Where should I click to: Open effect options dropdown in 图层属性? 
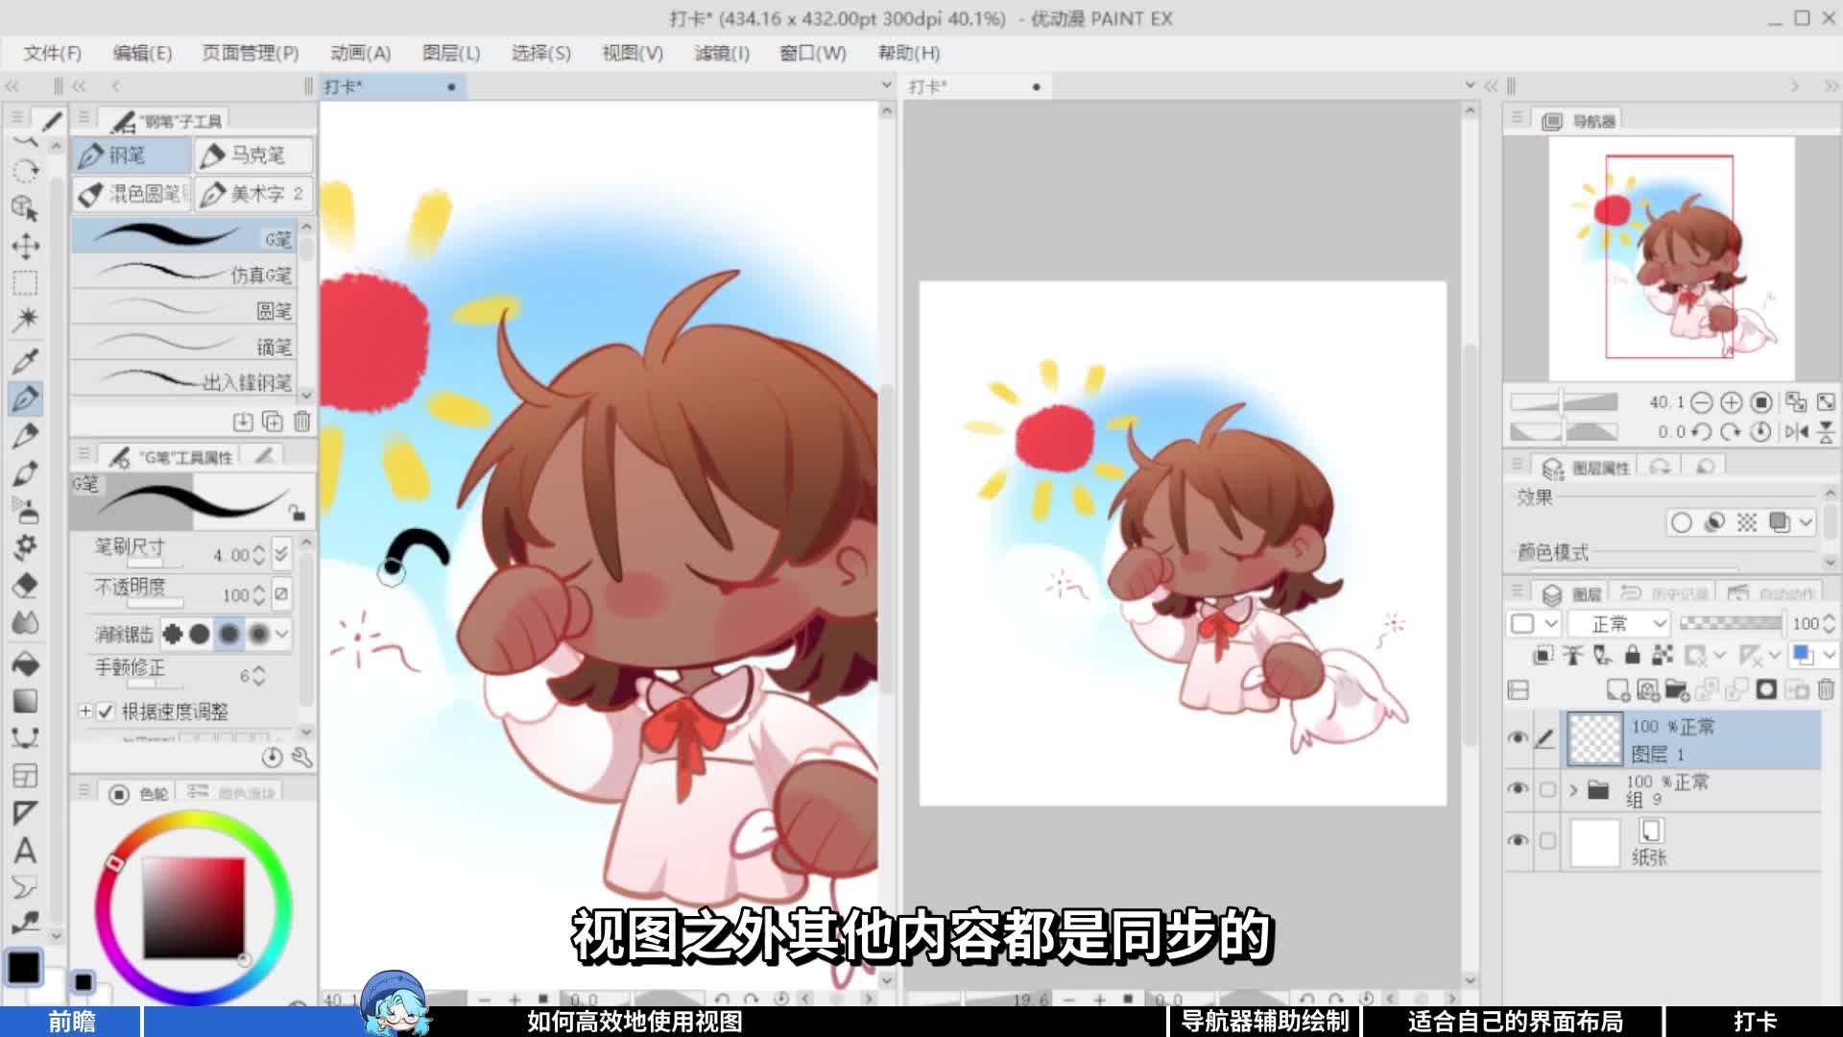pos(1807,522)
